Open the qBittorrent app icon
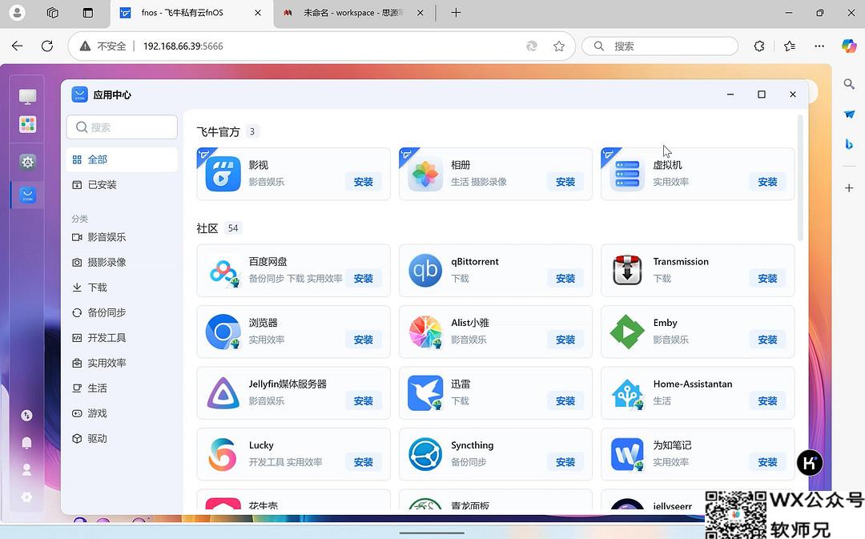865x539 pixels. 425,271
